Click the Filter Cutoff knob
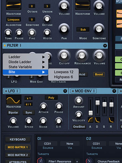The height and width of the screenshot is (163, 122). coord(64,55)
